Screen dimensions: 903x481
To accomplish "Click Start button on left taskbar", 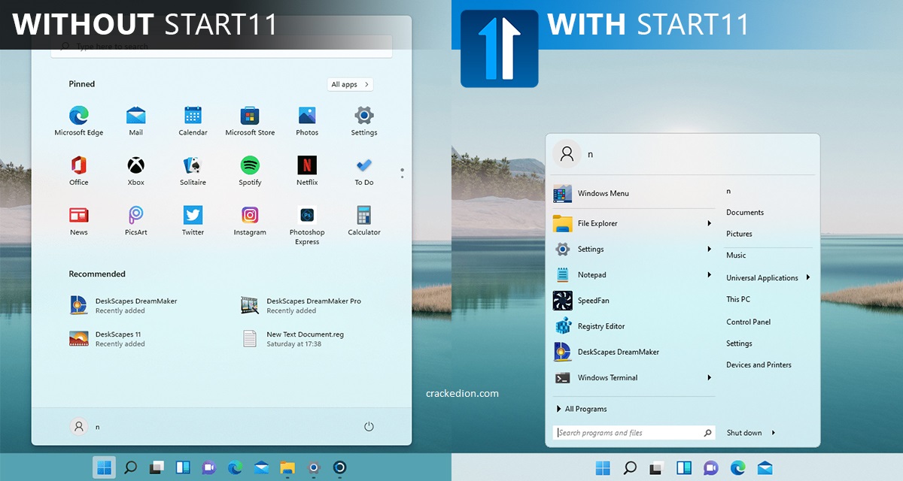I will 104,467.
